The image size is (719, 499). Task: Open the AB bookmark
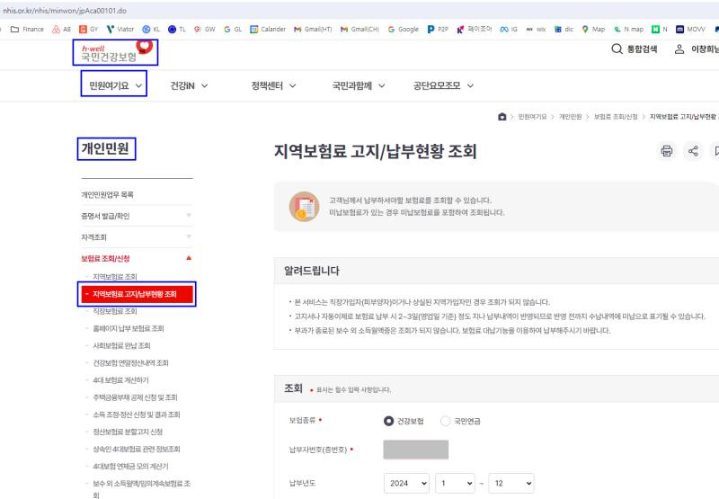coord(61,29)
